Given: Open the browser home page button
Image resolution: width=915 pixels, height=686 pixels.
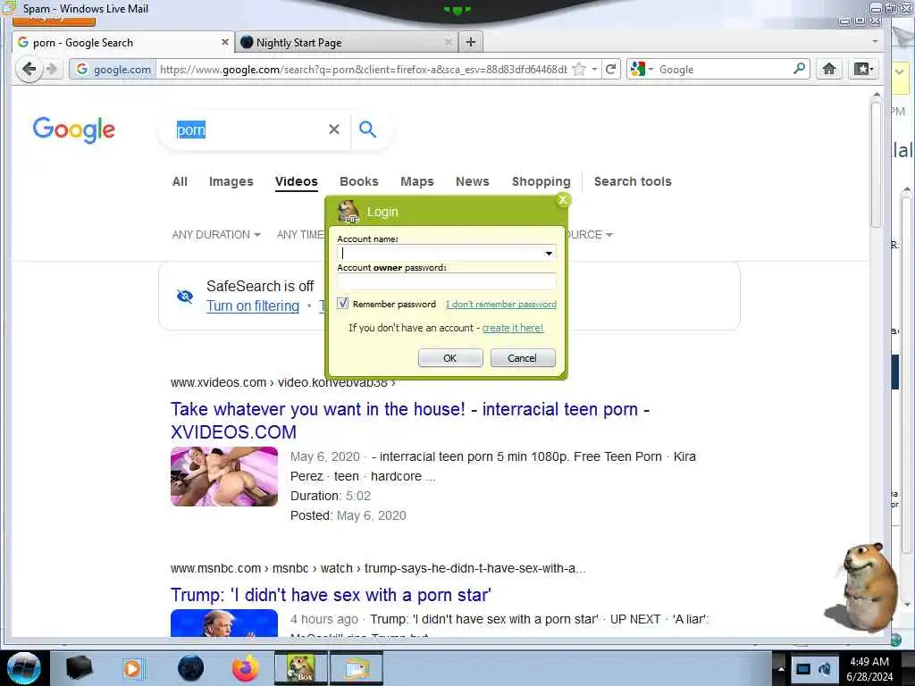Looking at the screenshot, I should coord(828,69).
